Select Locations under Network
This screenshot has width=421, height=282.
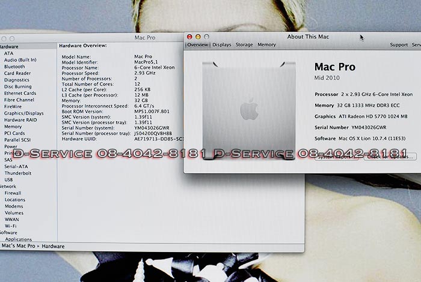point(15,200)
